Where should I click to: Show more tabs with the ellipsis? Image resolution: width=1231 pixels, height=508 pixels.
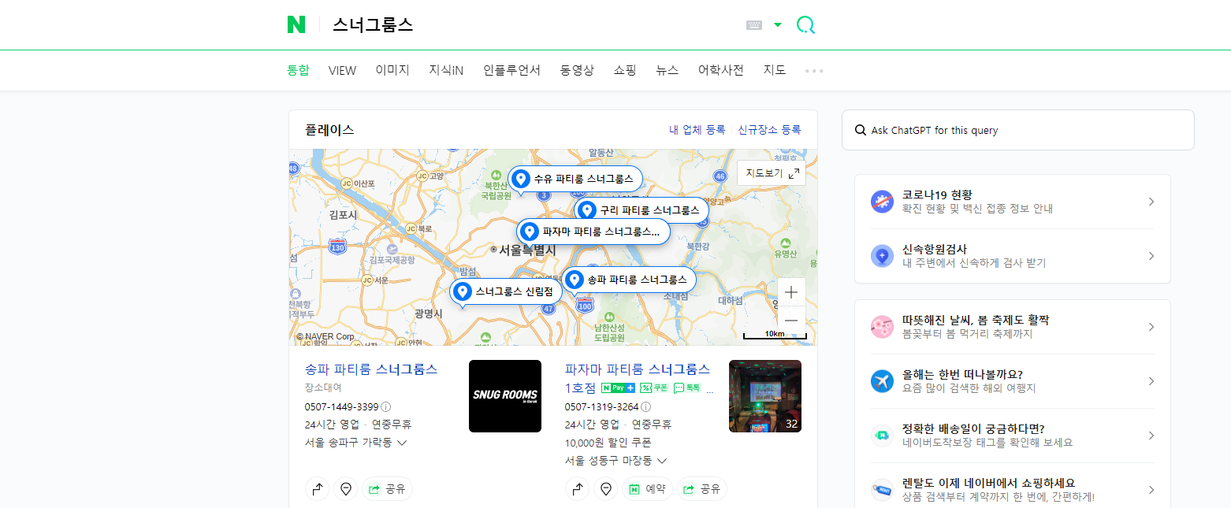814,71
